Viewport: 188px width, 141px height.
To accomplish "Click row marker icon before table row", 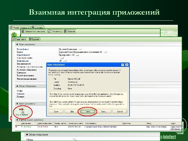I will pyautogui.click(x=16, y=127).
